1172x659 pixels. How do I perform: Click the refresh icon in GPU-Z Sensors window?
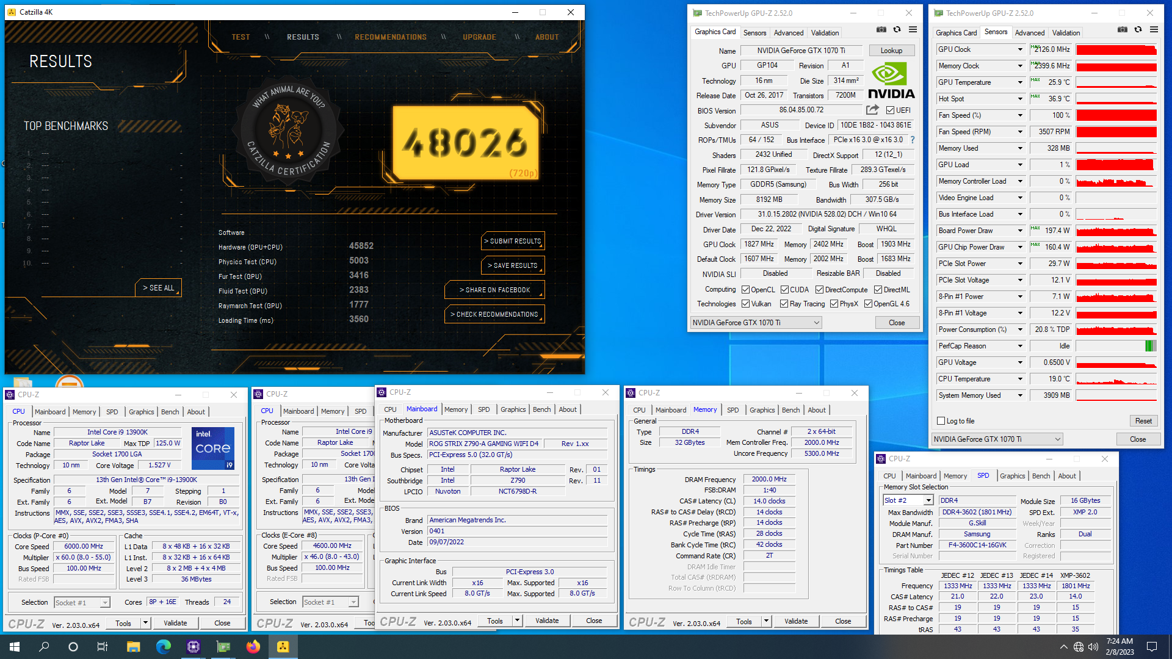click(1138, 30)
